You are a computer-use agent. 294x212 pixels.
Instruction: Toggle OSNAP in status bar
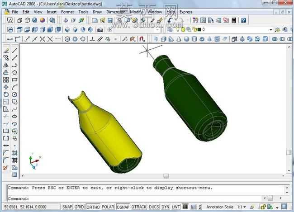123,207
